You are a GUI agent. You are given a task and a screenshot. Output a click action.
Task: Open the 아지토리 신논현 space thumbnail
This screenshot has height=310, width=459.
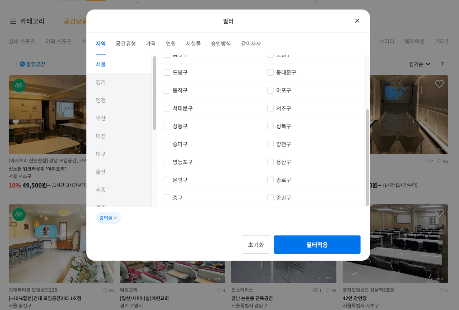pos(48,114)
